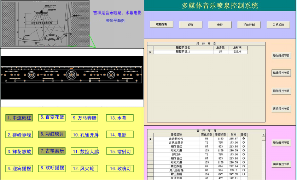This screenshot has height=180, width=297.
Task: Toggle the 6. 彩虹映月 fountain pattern
Action: (52, 134)
